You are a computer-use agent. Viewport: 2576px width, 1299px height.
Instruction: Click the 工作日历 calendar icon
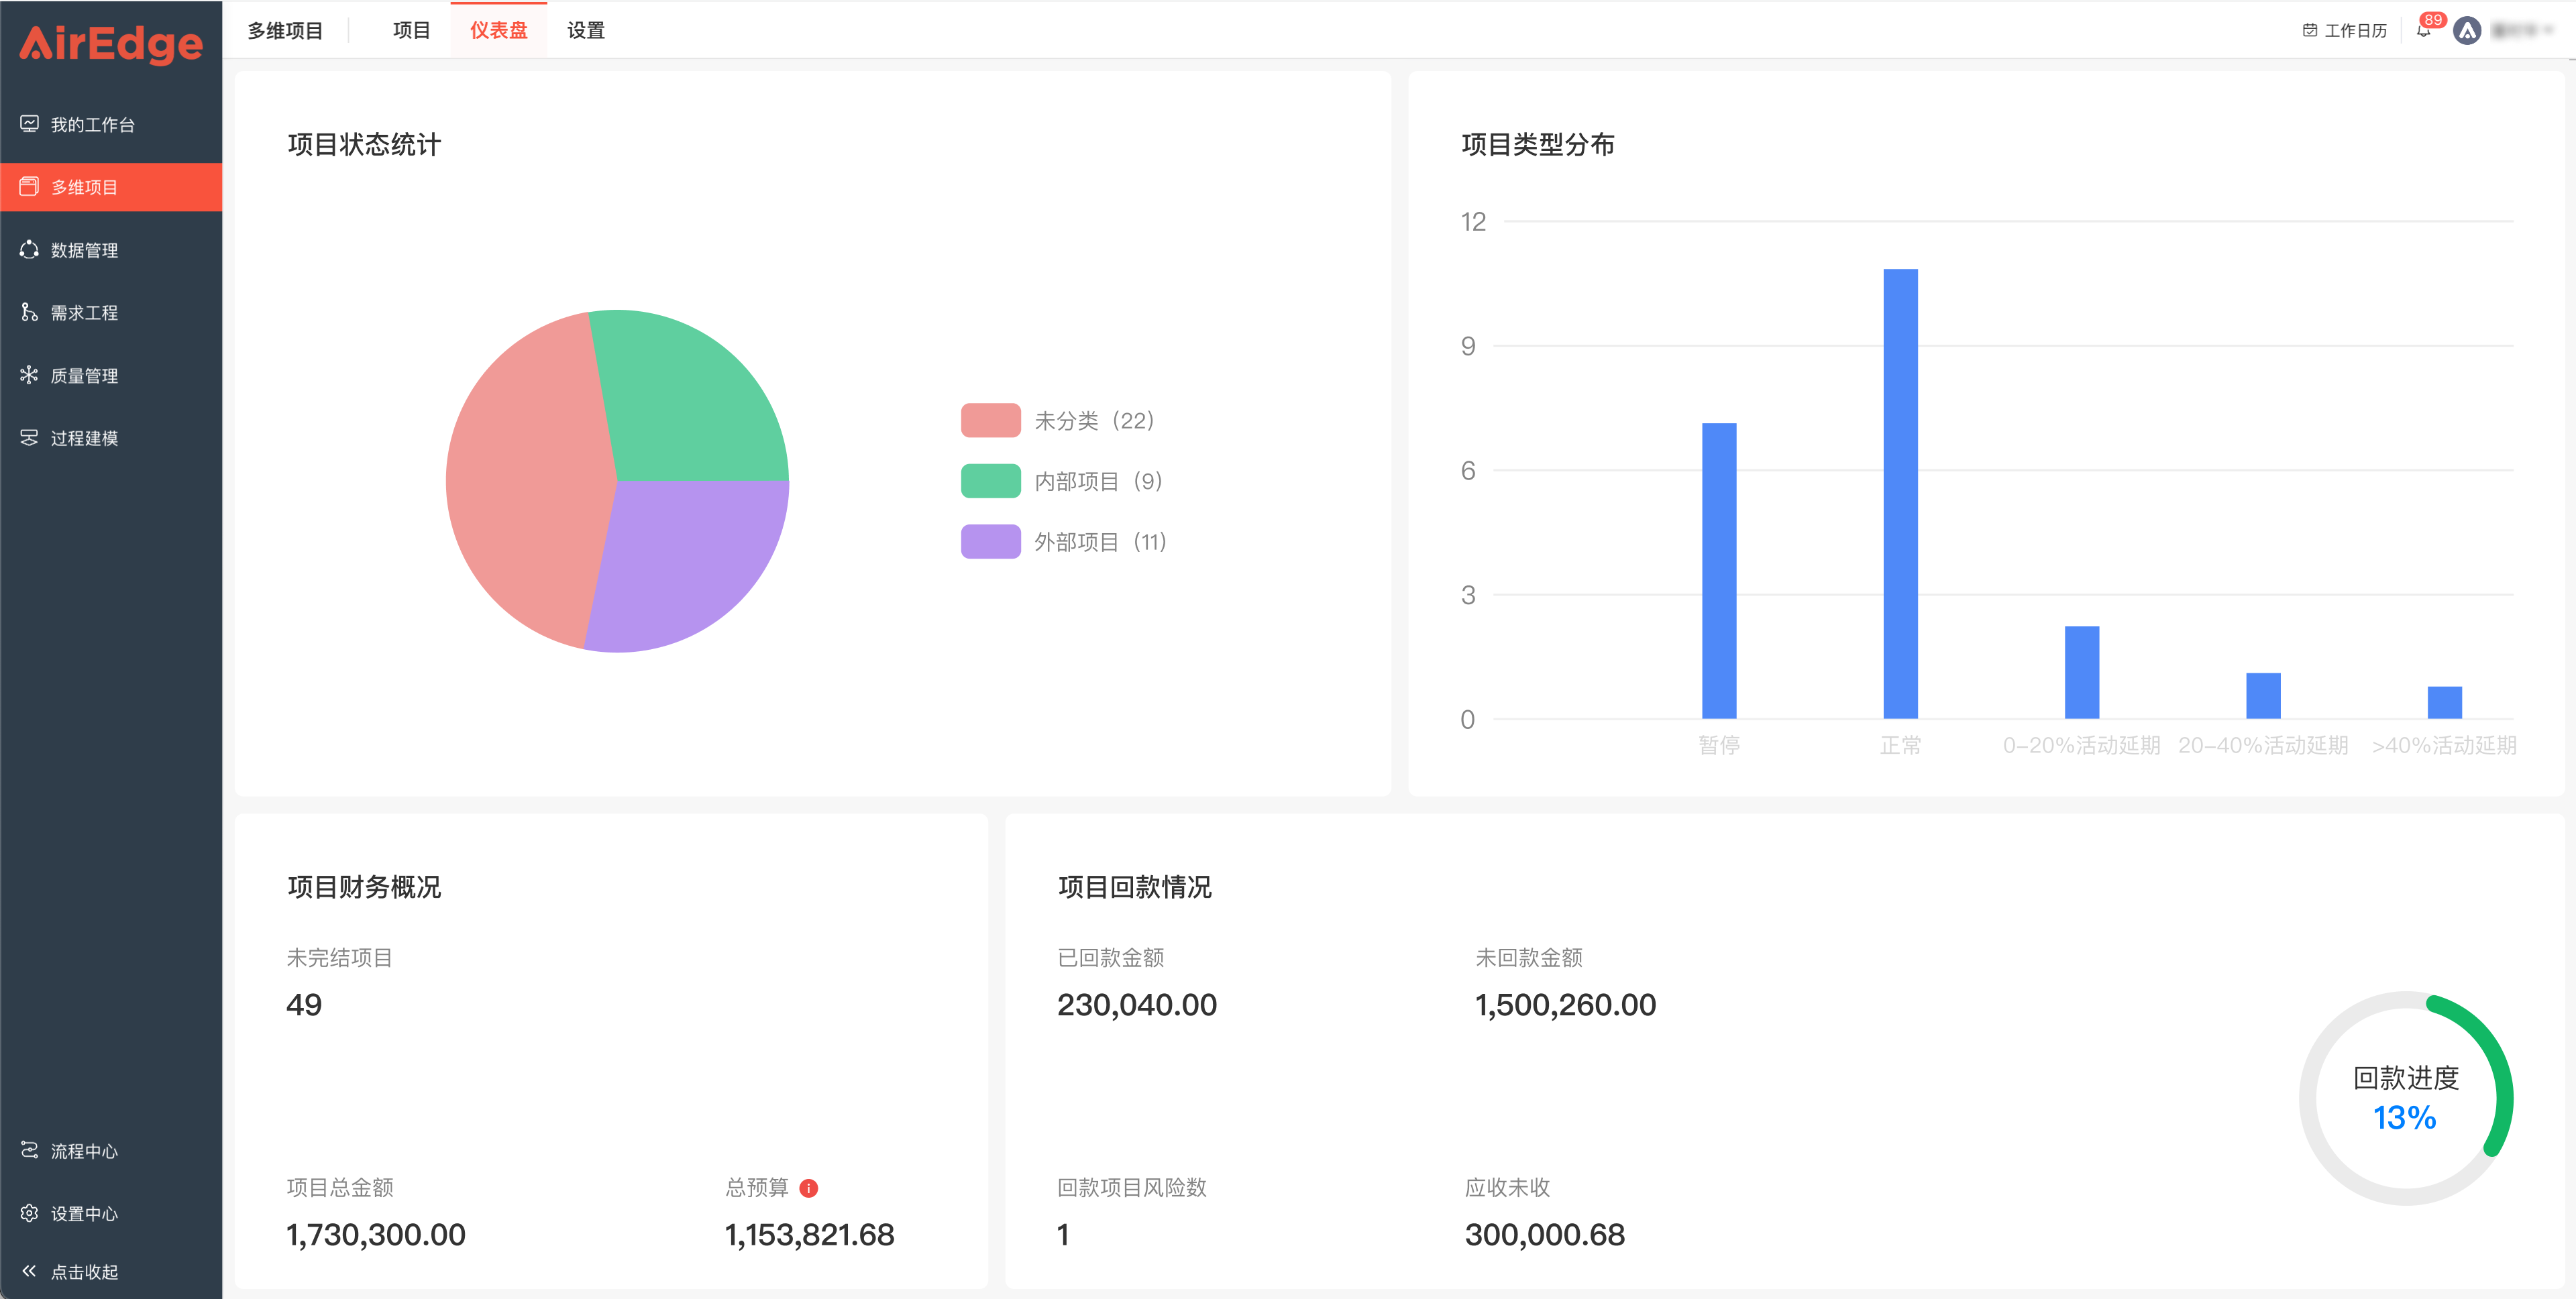tap(2310, 30)
